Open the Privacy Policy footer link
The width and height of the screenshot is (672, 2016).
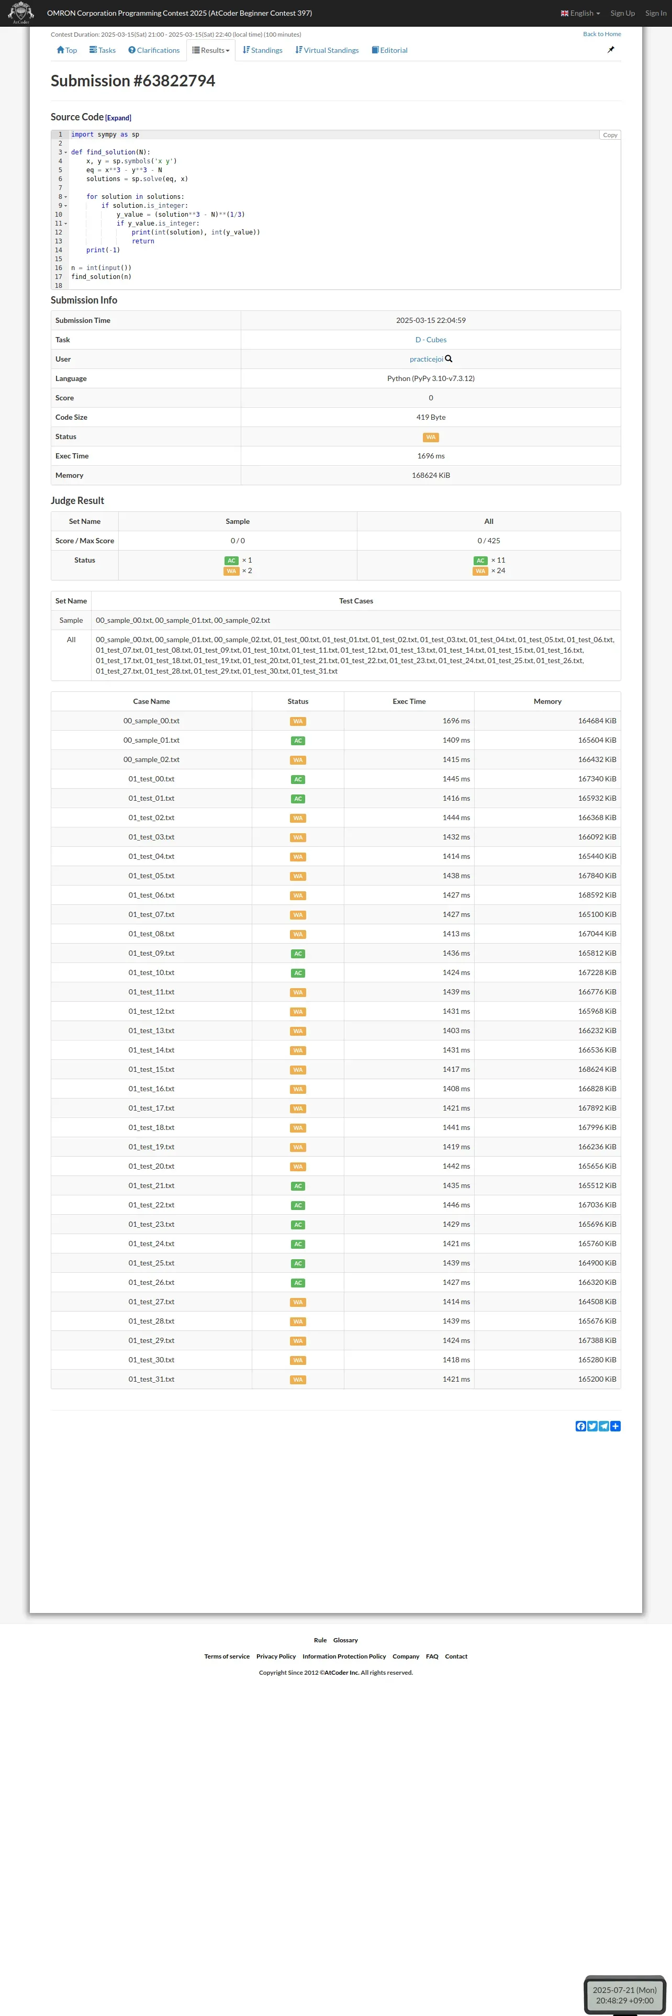pos(276,1656)
